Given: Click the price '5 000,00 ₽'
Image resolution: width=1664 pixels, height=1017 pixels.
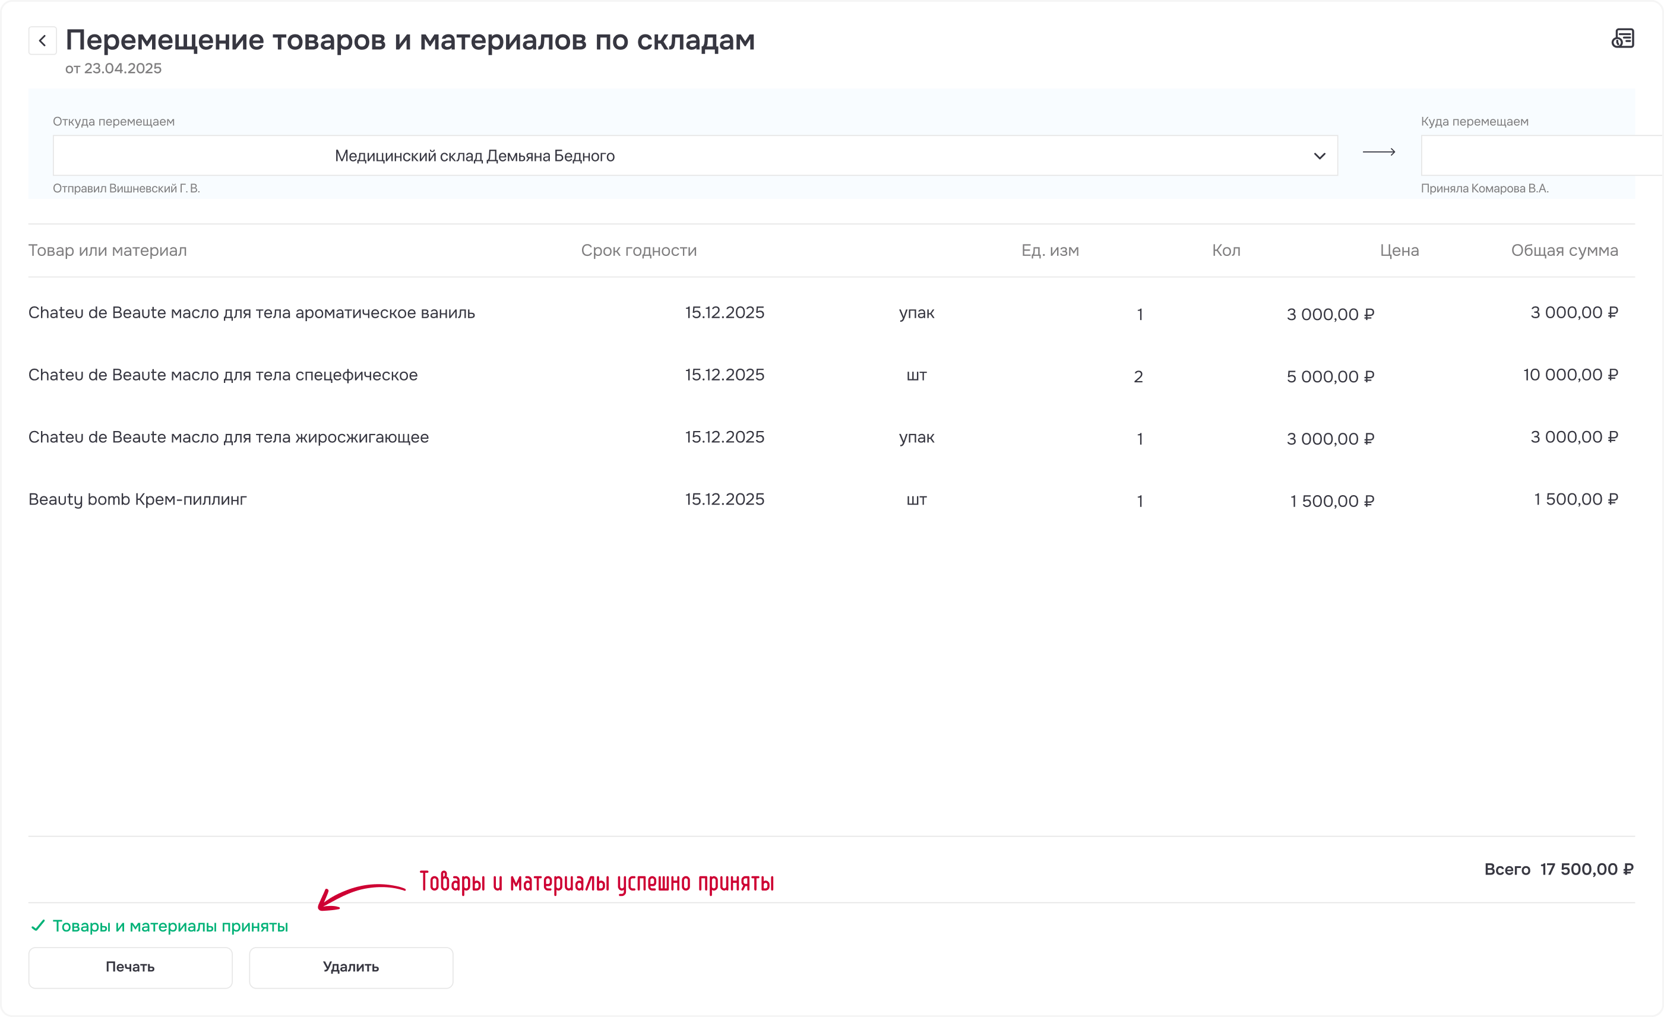Looking at the screenshot, I should click(x=1330, y=376).
